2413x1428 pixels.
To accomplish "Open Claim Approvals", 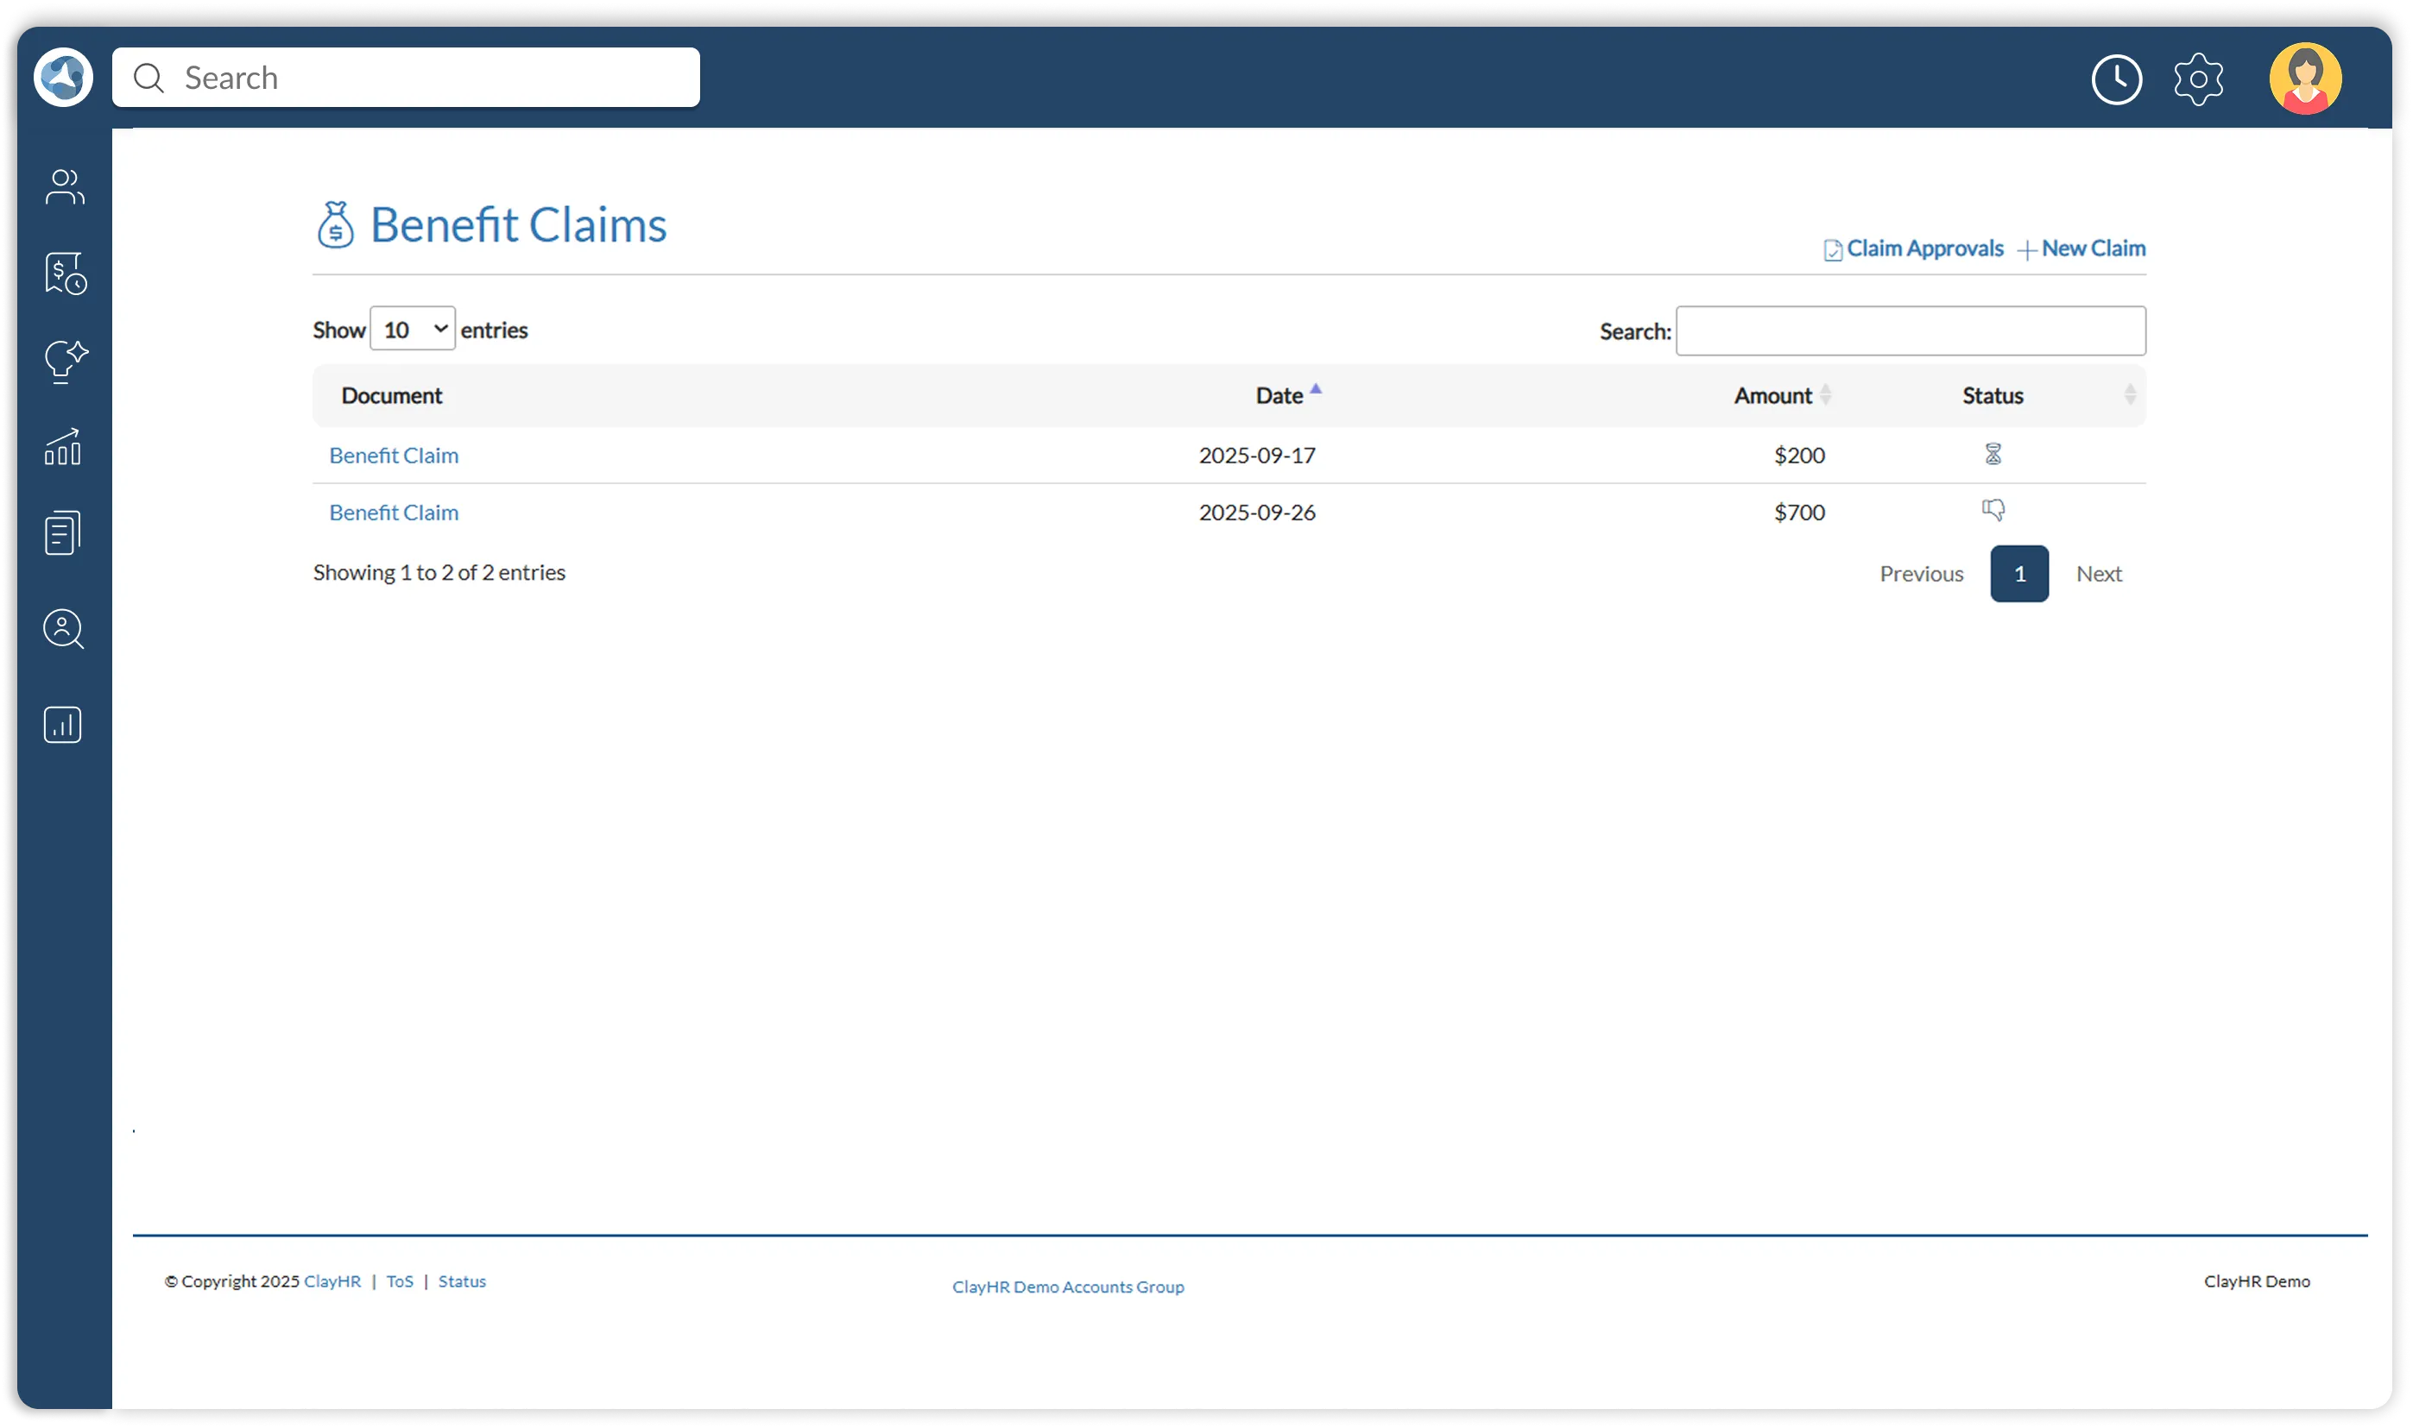I will [1911, 248].
